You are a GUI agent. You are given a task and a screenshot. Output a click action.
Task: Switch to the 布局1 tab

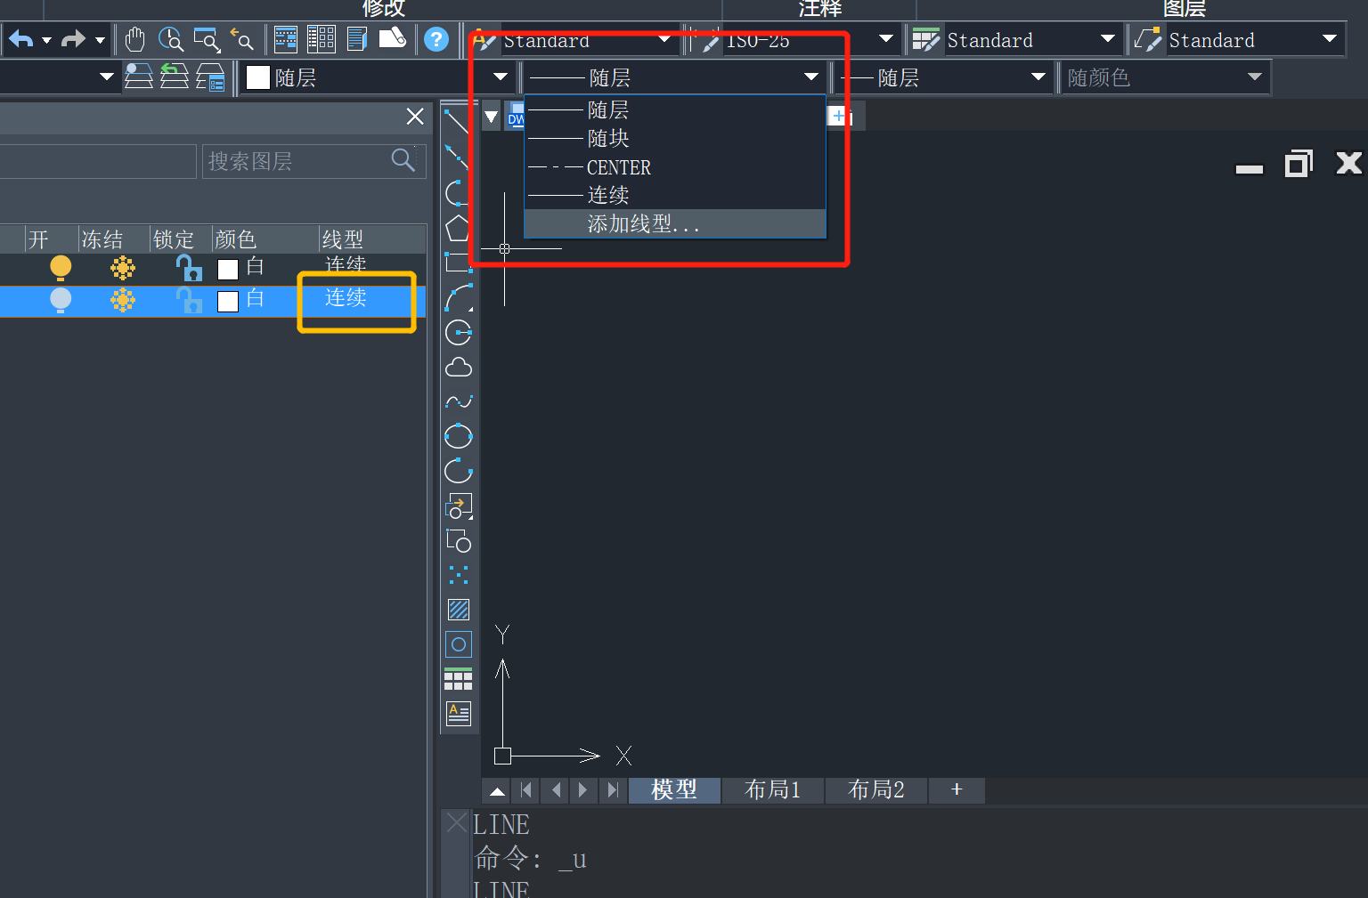[772, 790]
